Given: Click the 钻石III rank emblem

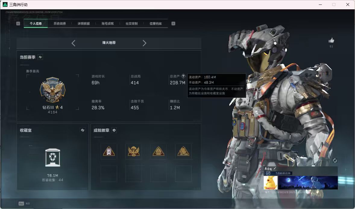Looking at the screenshot, I should [52, 90].
